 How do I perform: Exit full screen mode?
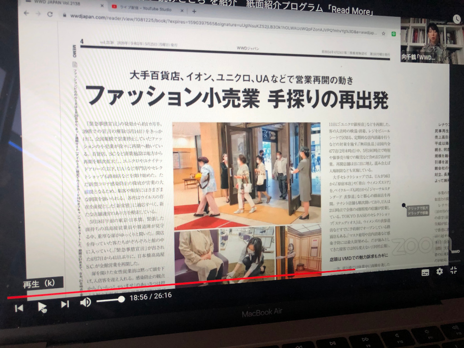point(453,270)
